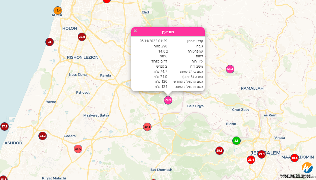Click the 34.3 marker beside Gedera
The image size is (316, 180).
pos(43,136)
